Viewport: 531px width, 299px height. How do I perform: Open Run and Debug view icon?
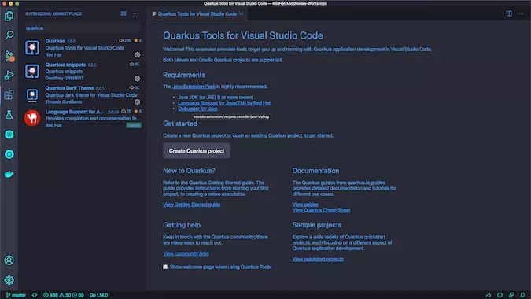pos(9,76)
